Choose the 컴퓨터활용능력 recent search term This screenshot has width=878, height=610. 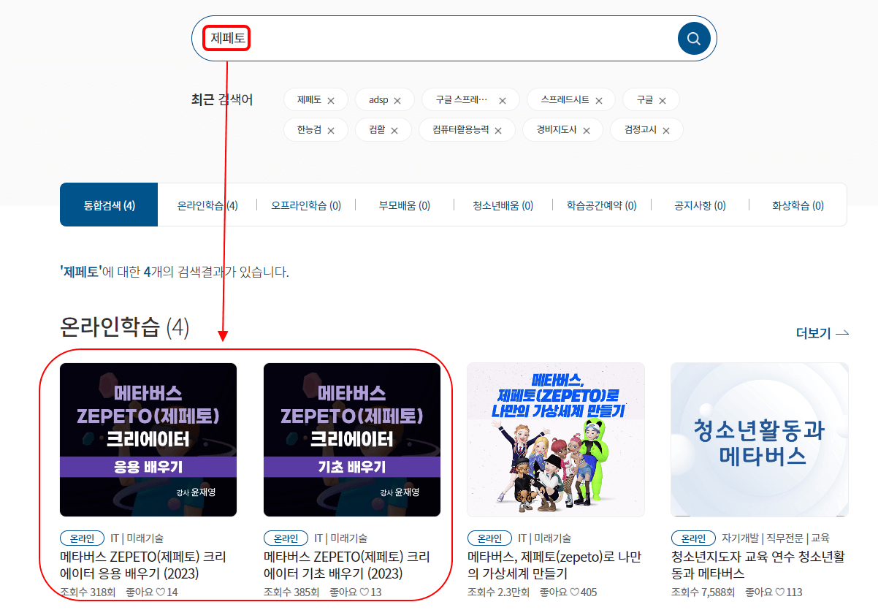tap(460, 130)
